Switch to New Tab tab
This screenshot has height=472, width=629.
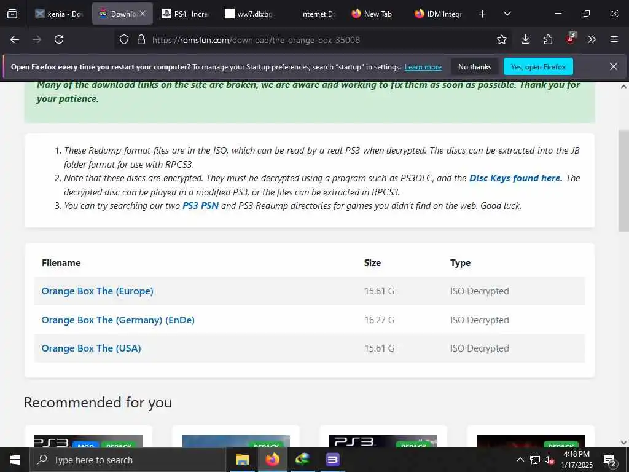pos(375,14)
